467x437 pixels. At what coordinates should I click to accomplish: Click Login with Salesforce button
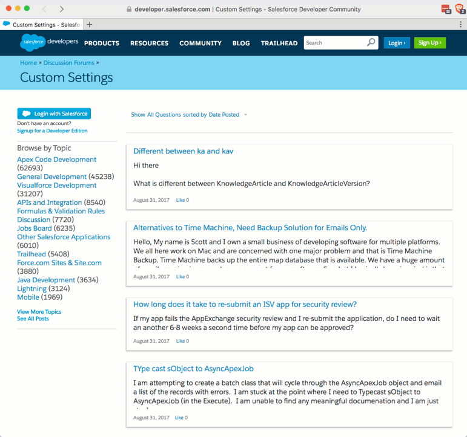[54, 114]
